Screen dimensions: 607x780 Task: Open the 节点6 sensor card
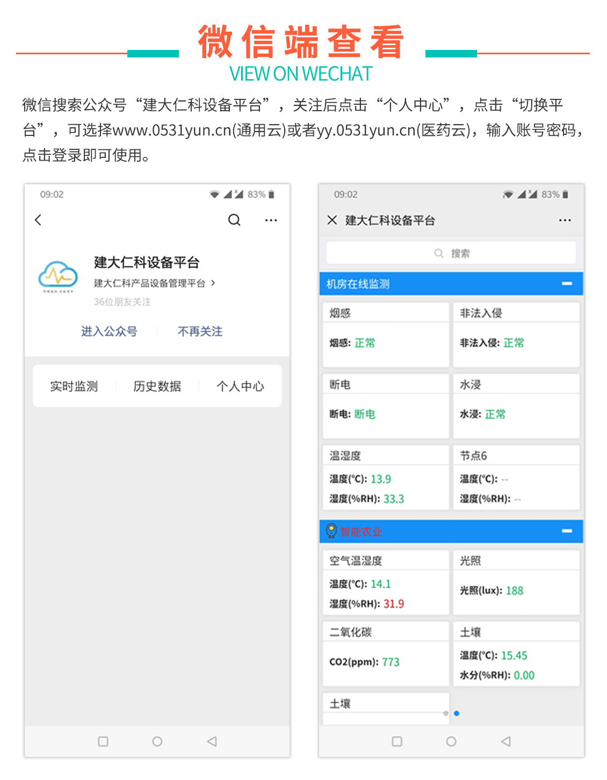tap(516, 478)
